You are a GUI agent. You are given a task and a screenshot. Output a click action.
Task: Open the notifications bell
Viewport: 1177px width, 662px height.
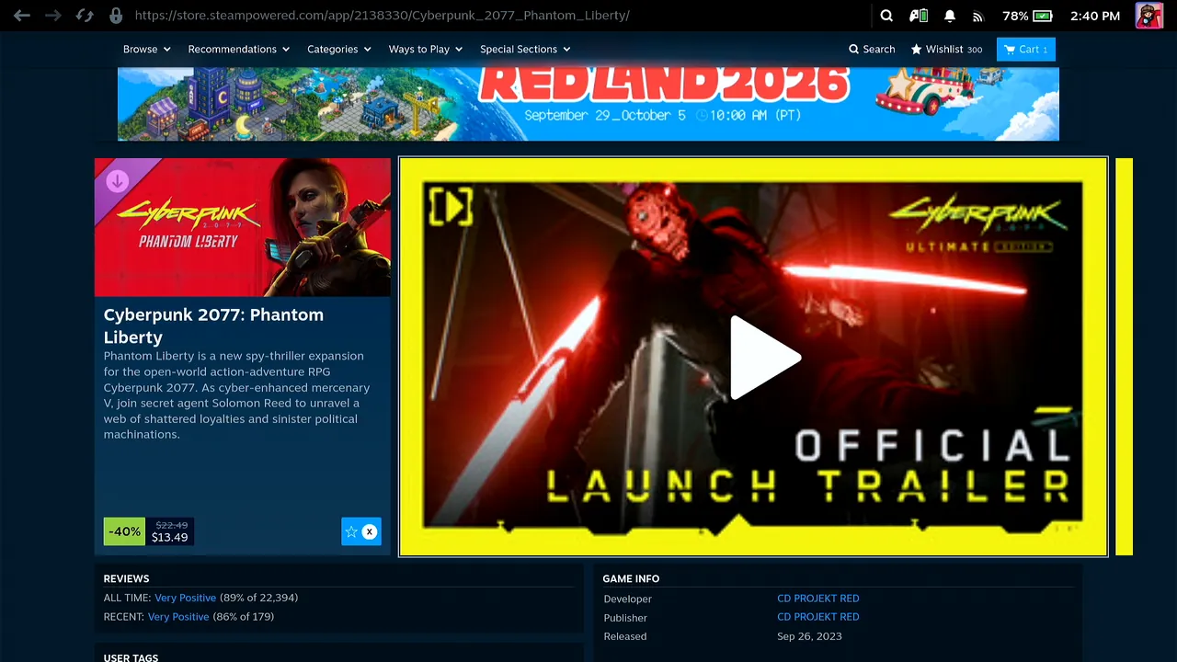[950, 16]
